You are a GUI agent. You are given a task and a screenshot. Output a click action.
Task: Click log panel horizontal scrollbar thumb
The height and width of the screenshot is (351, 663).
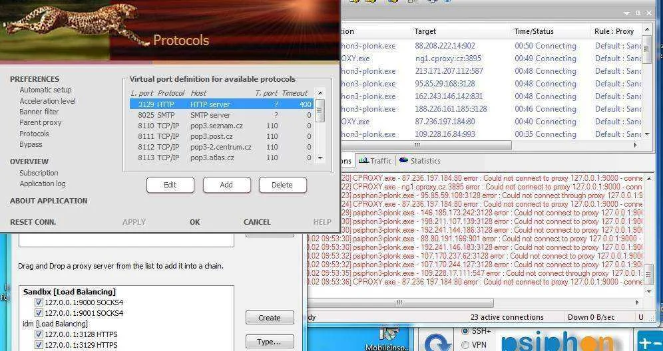pyautogui.click(x=400, y=302)
